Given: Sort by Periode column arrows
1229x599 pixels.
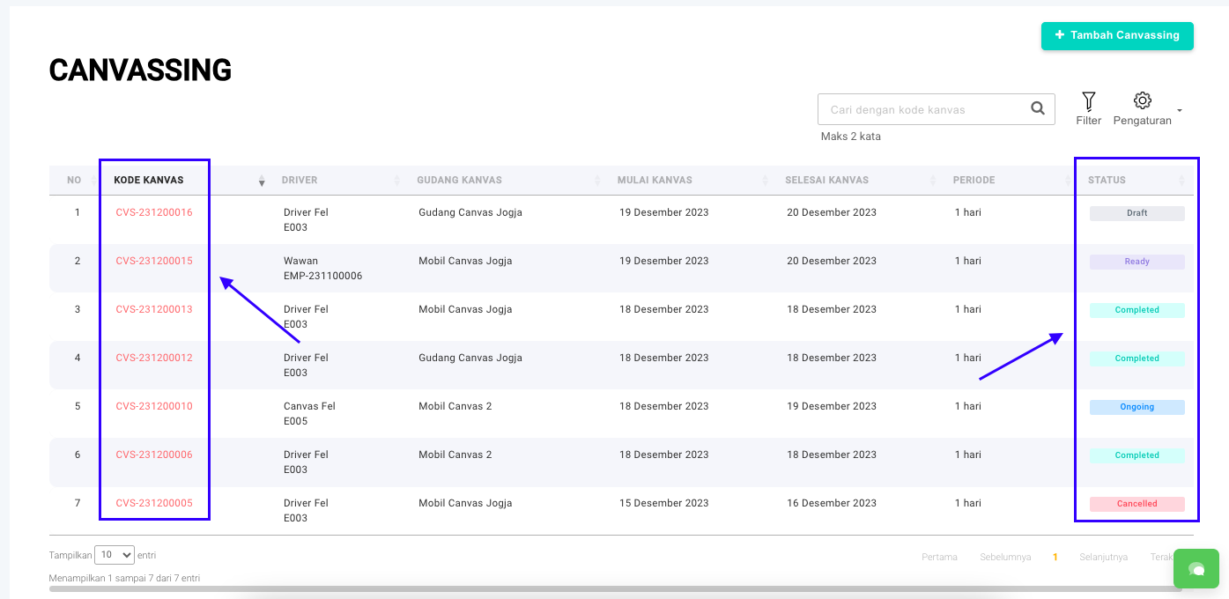Looking at the screenshot, I should pyautogui.click(x=1064, y=181).
